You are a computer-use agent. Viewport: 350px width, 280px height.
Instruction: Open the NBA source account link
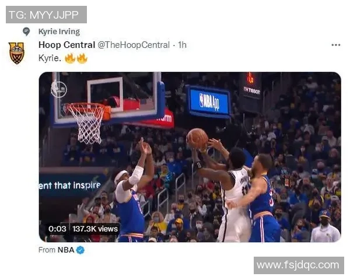pos(66,250)
